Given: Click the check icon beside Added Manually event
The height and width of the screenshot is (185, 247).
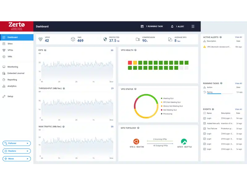Looking at the screenshot, I should click(x=204, y=123).
